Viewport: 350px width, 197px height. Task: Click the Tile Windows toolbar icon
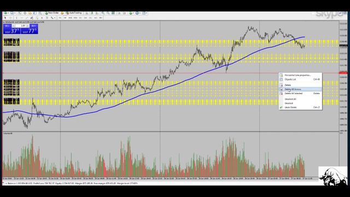[113, 13]
